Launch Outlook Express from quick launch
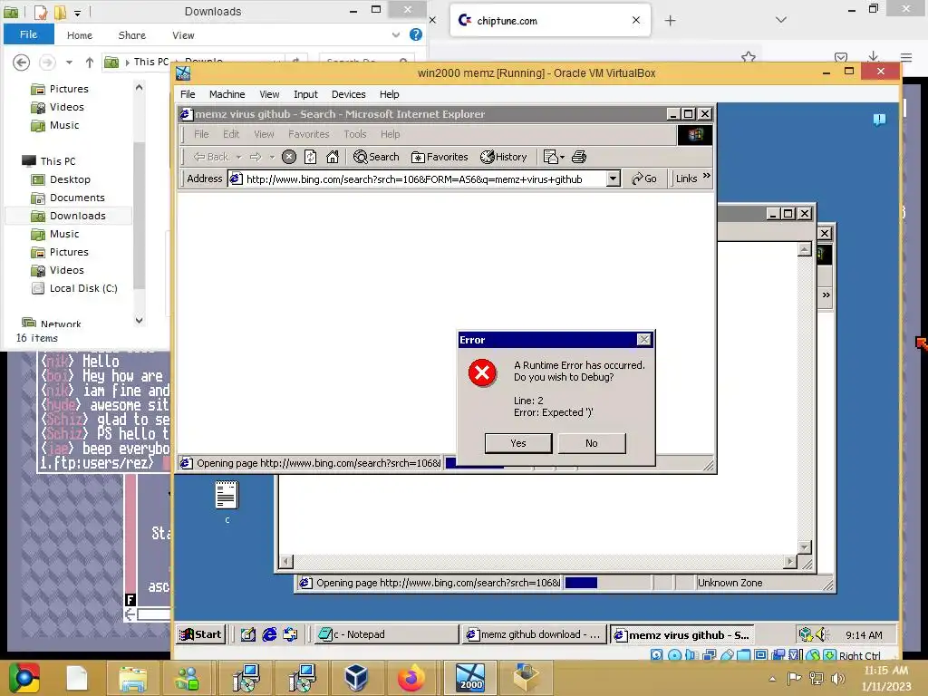 tap(290, 634)
